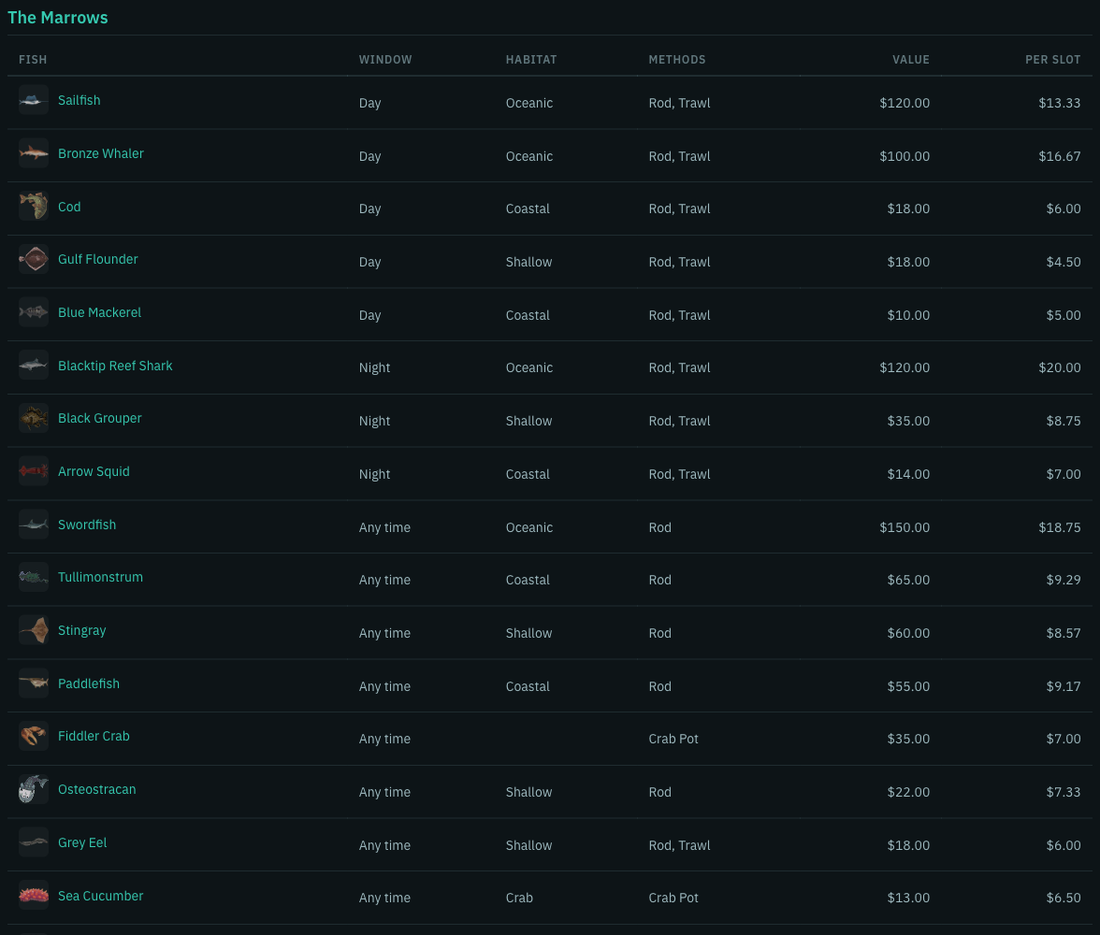The image size is (1100, 935).
Task: Open the Grey Eel link
Action: coord(82,843)
